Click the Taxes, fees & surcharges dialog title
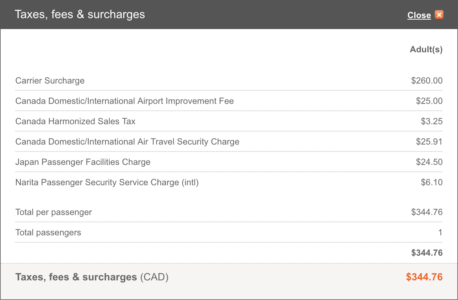Screen dimensions: 458x300 [x=80, y=15]
